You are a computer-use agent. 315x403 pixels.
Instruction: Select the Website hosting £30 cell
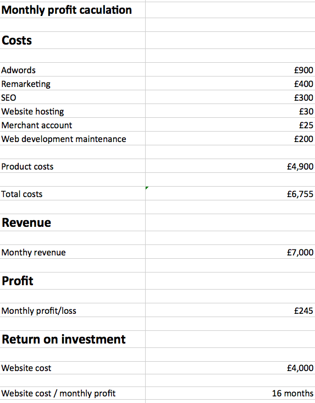pyautogui.click(x=230, y=111)
